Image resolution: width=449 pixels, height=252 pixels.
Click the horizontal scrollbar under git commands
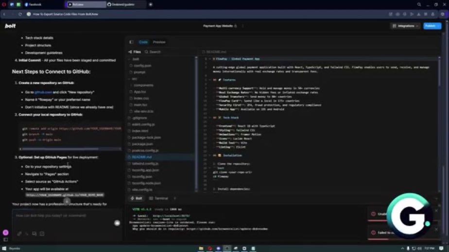click(60, 149)
